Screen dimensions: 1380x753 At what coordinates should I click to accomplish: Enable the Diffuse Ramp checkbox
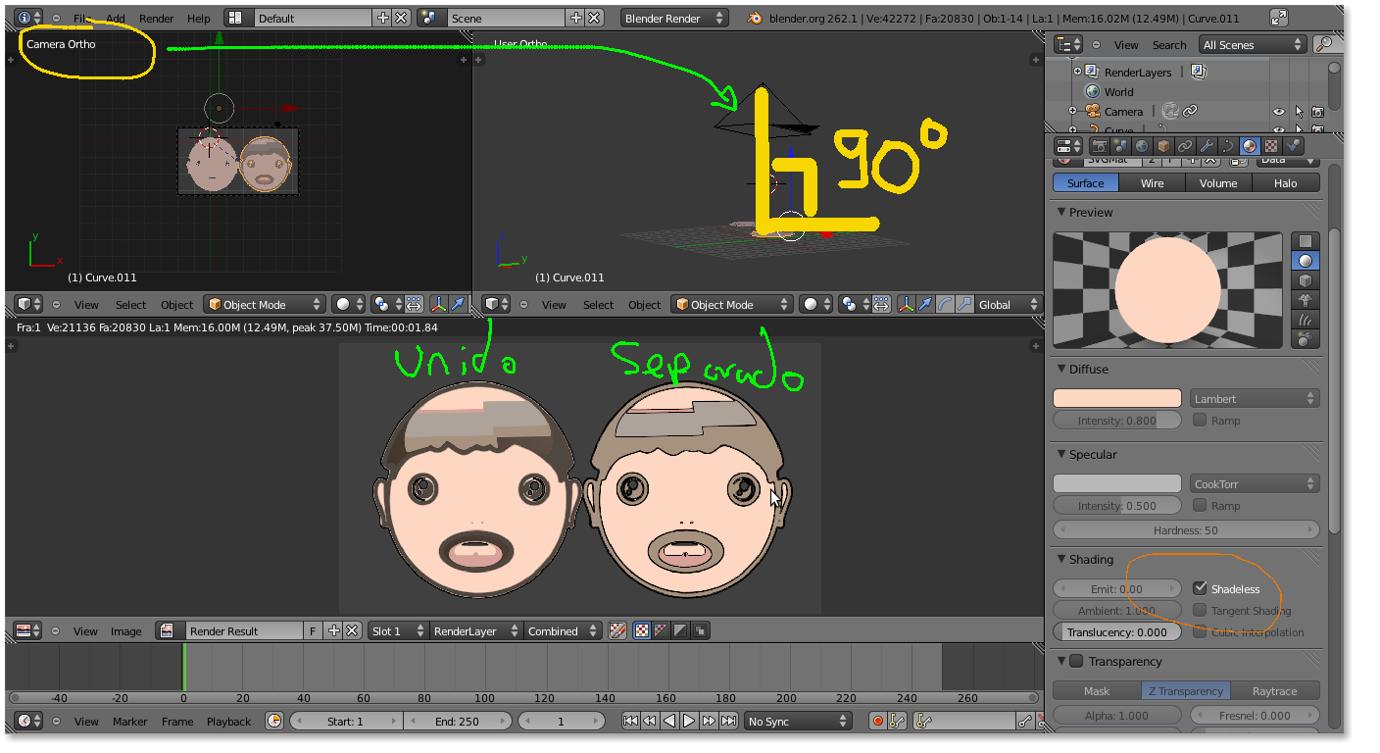(x=1200, y=420)
